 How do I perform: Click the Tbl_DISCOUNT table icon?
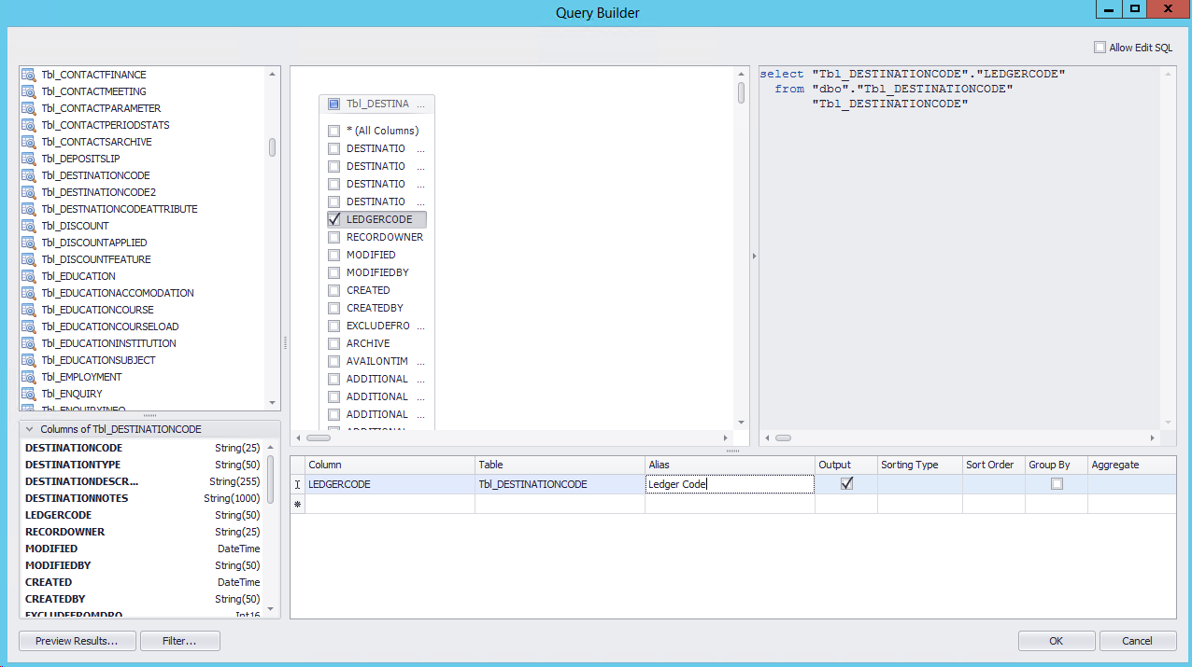point(28,226)
